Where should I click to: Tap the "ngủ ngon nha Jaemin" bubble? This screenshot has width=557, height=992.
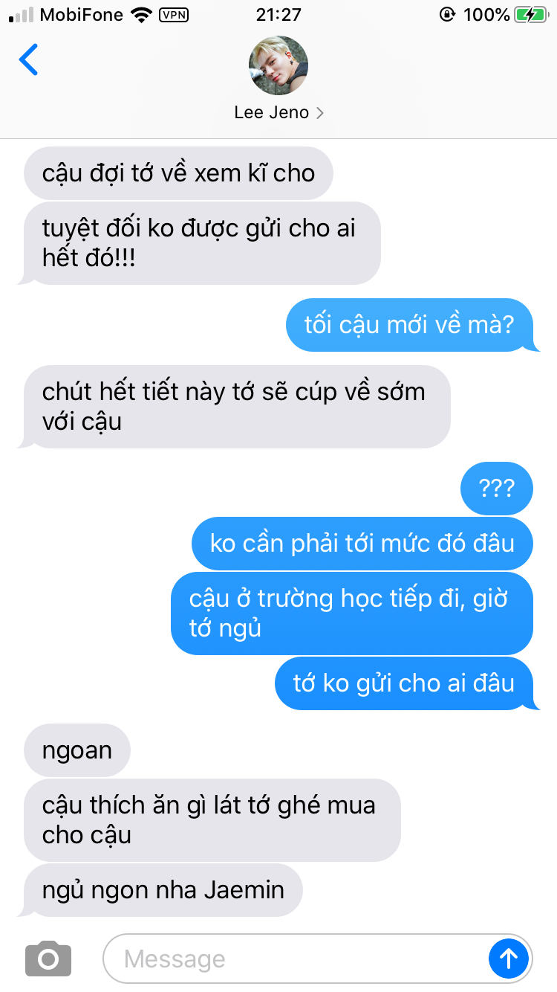pos(163,890)
